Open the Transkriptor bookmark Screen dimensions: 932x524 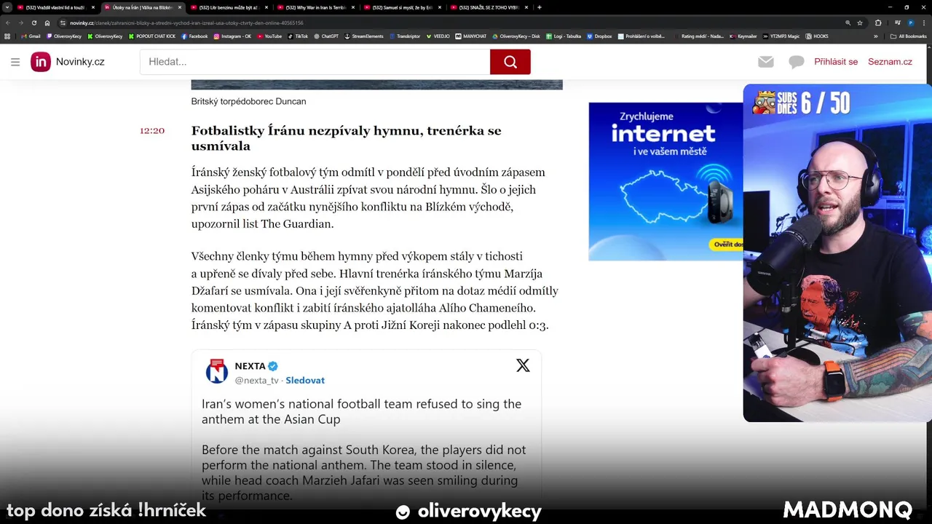coord(405,36)
